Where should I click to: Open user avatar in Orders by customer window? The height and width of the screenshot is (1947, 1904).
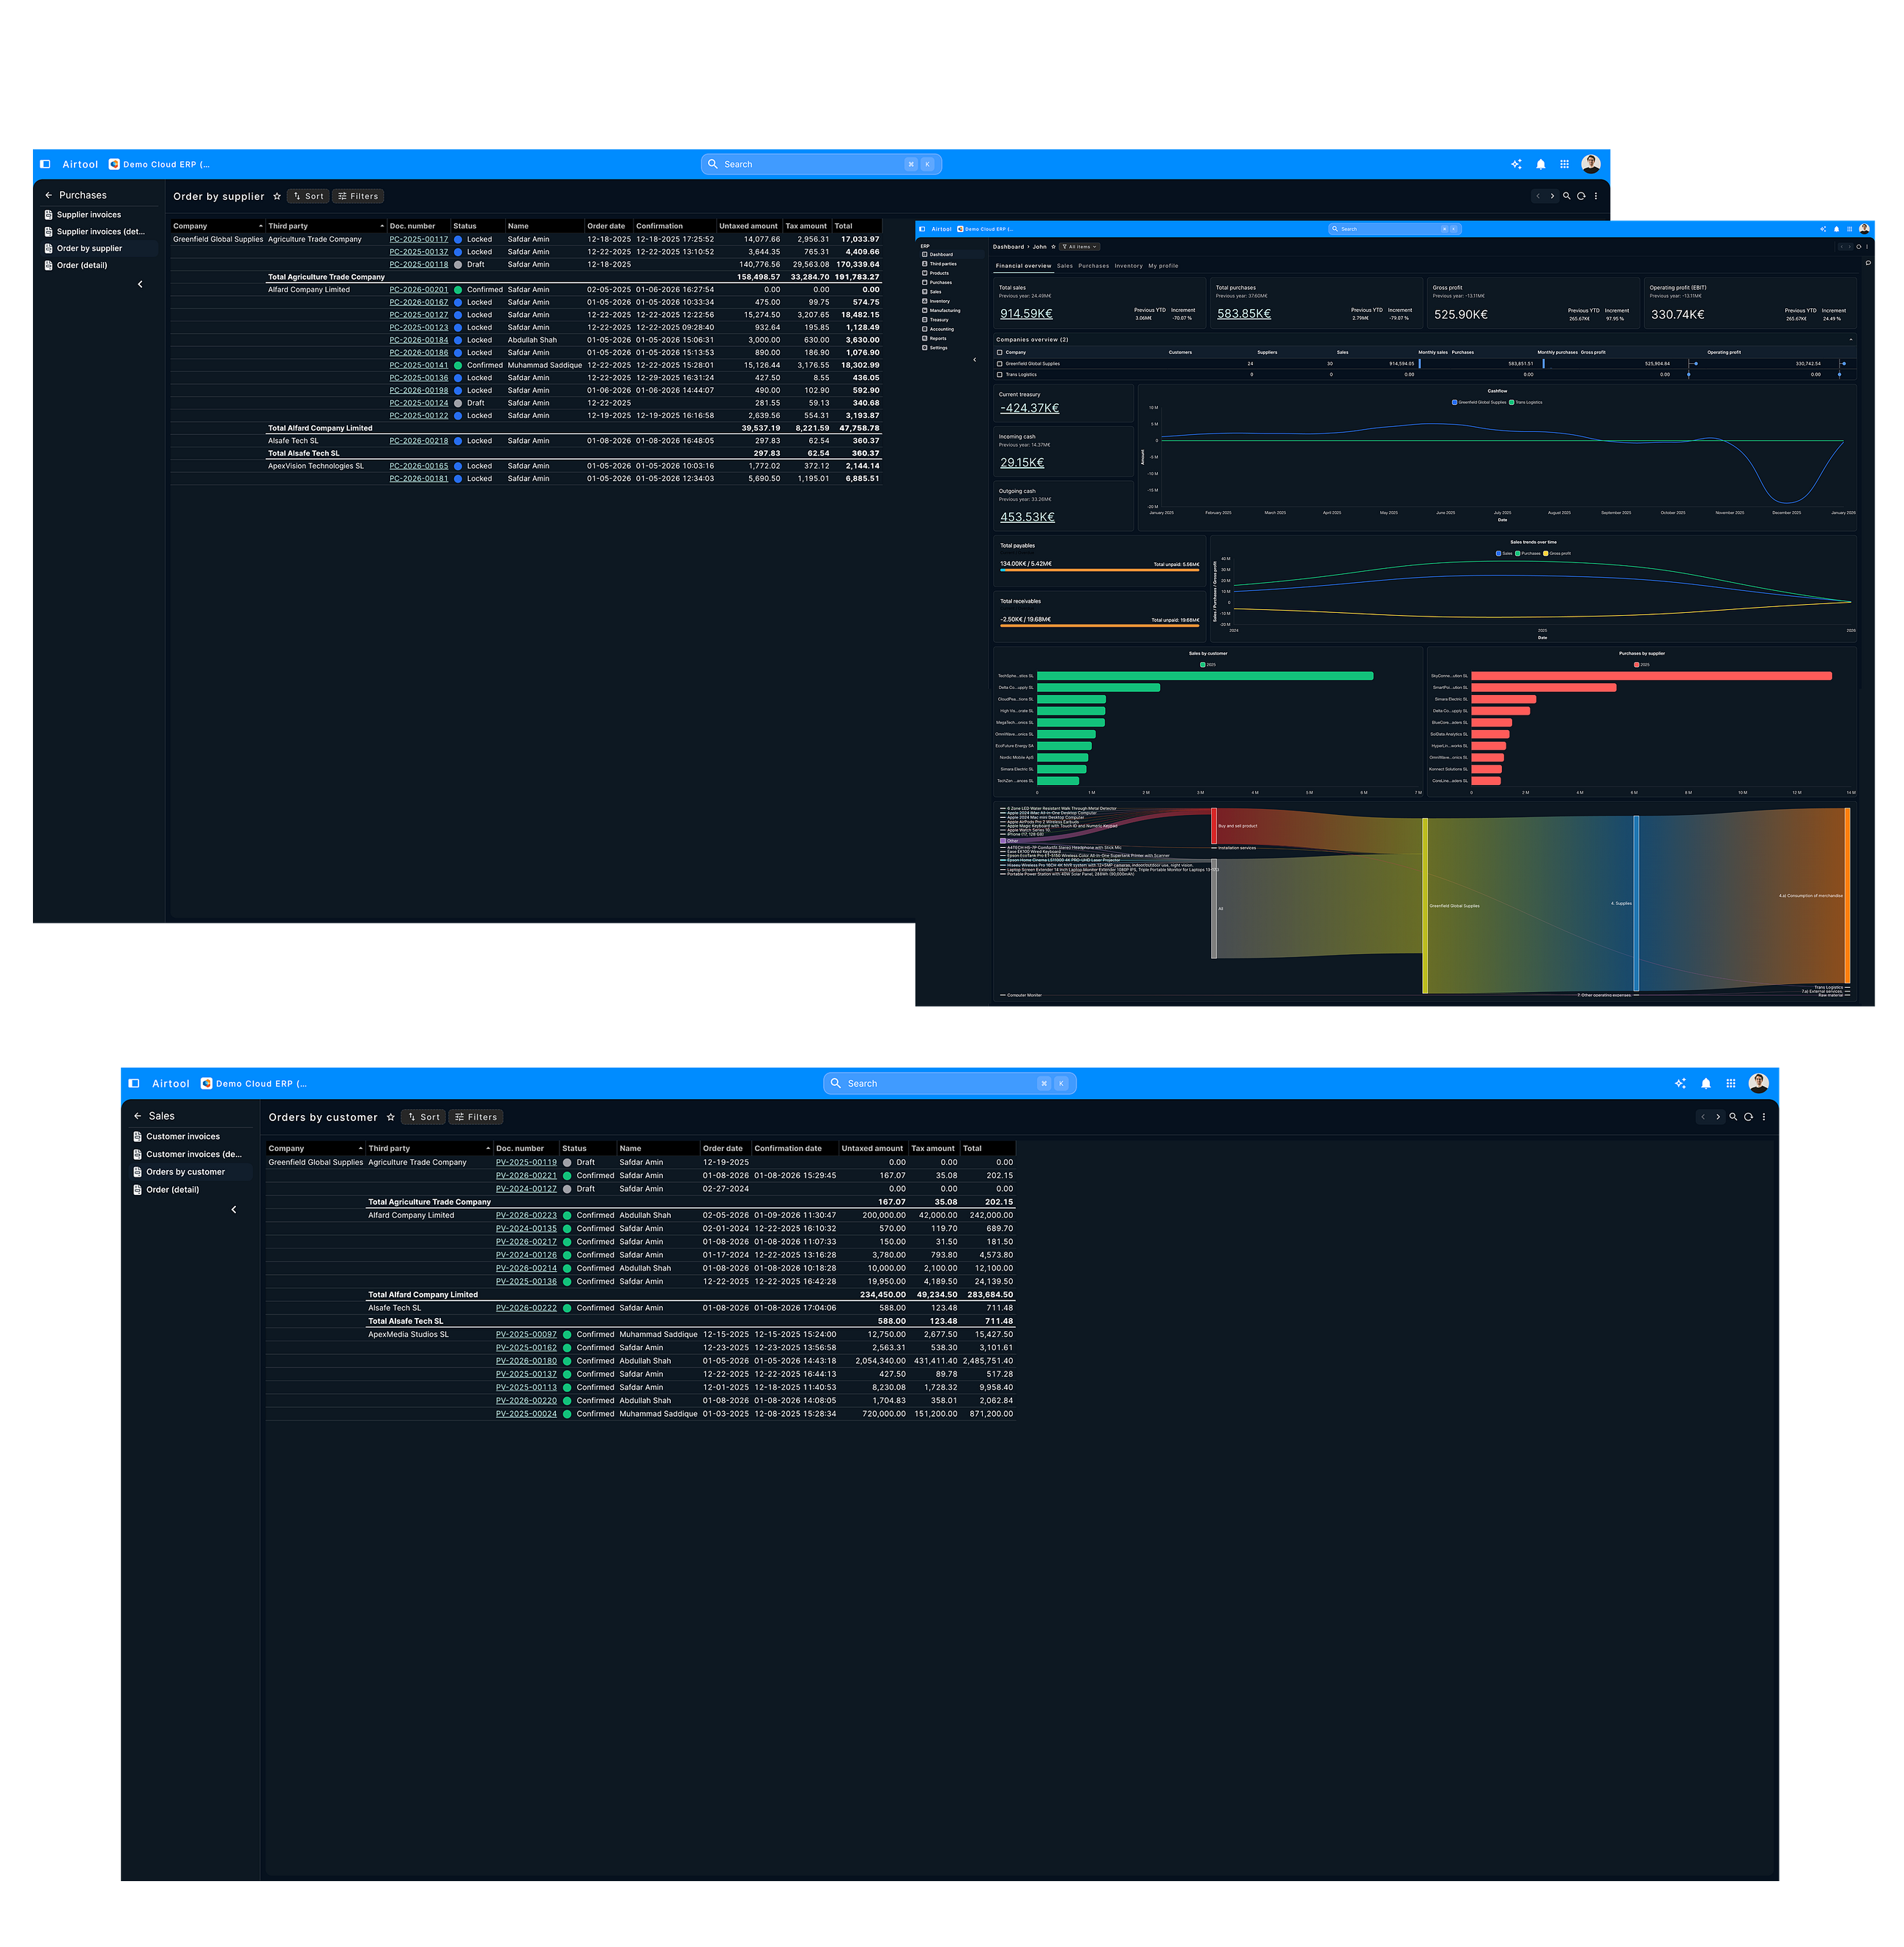pos(1759,1083)
